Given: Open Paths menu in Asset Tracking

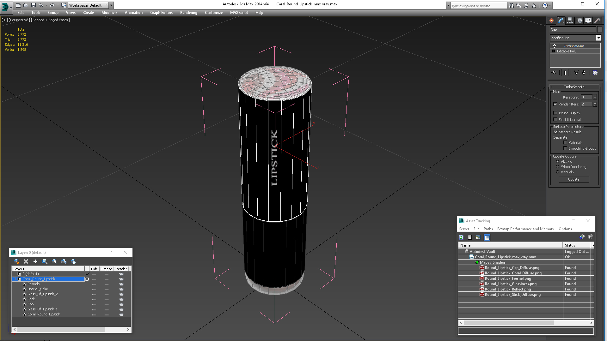Looking at the screenshot, I should pos(488,229).
